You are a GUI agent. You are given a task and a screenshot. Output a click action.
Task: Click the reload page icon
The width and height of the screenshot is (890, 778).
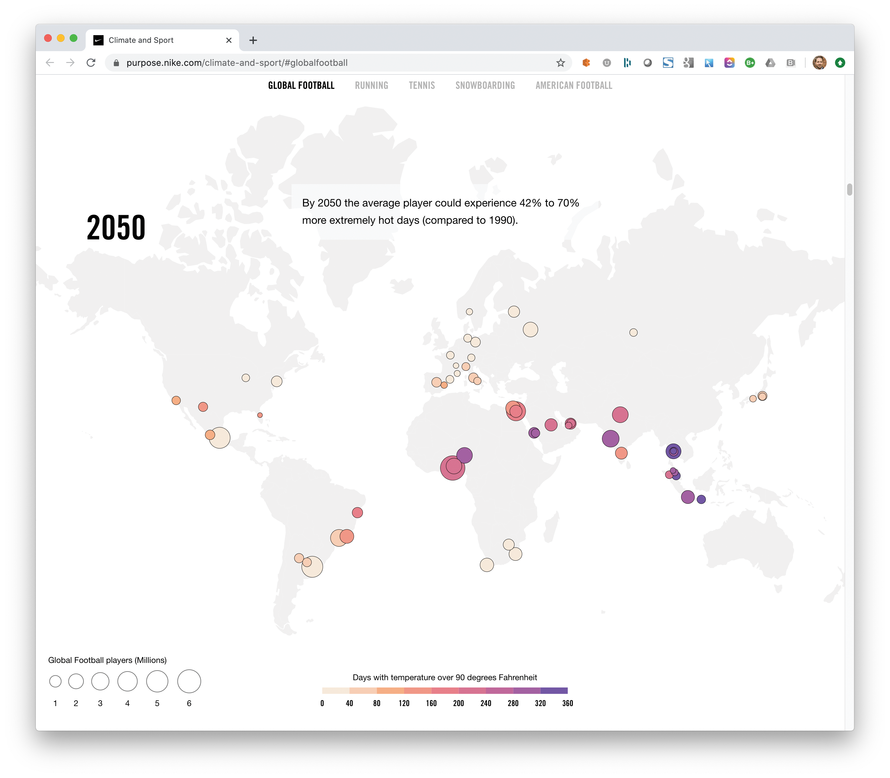coord(91,63)
